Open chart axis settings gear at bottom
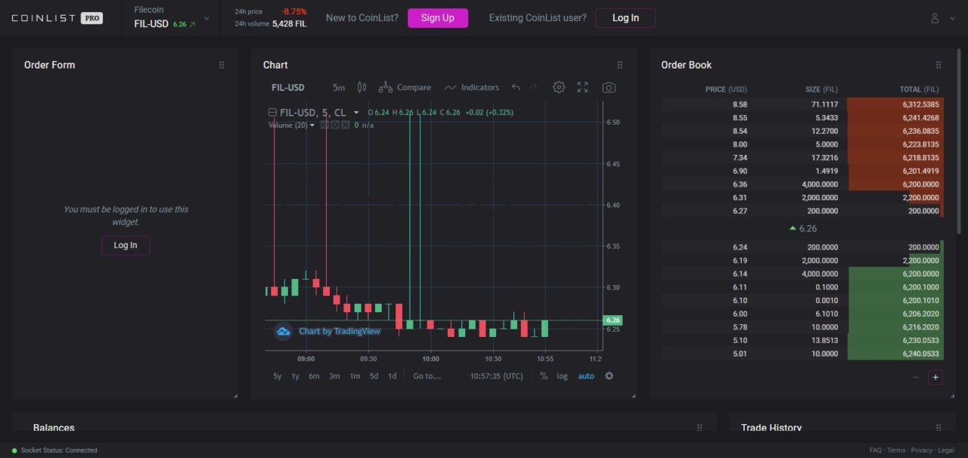The image size is (968, 458). [610, 376]
